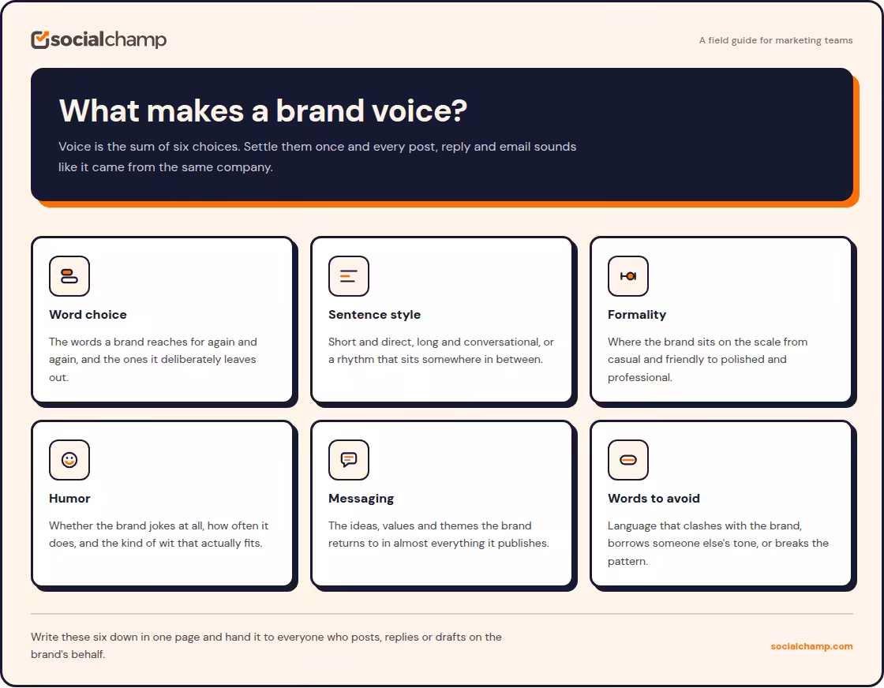Click the Social Champ checkmark logo icon

point(40,40)
